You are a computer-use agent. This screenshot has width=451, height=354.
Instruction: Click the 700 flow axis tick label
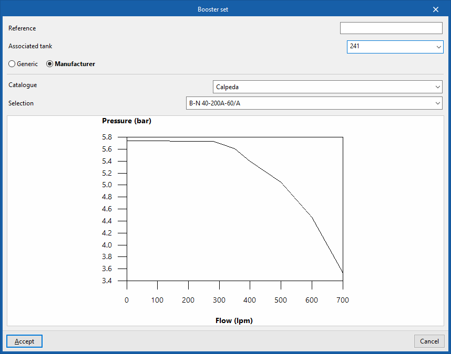click(x=343, y=300)
